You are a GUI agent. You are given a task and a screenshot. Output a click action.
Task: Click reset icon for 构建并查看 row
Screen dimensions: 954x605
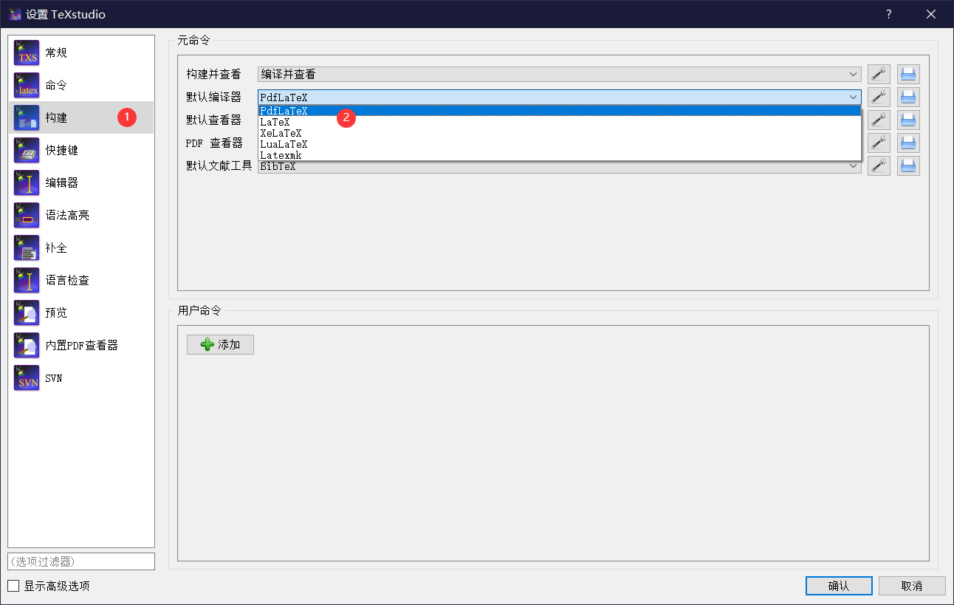(908, 74)
